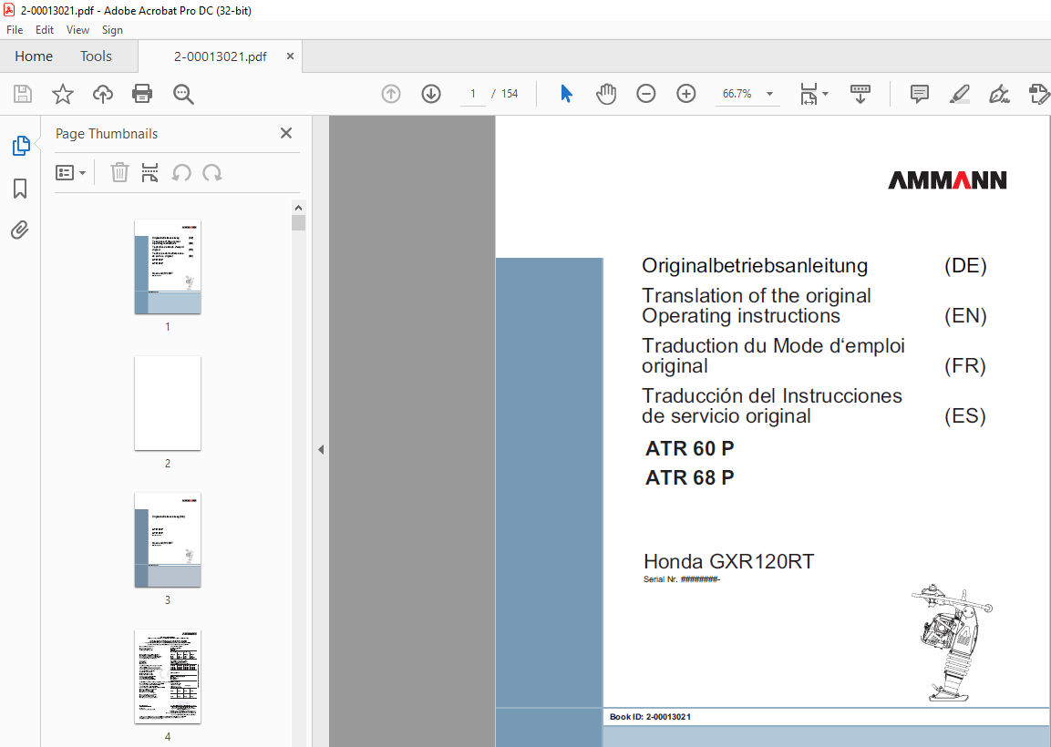1051x747 pixels.
Task: Open the File menu
Action: [14, 29]
